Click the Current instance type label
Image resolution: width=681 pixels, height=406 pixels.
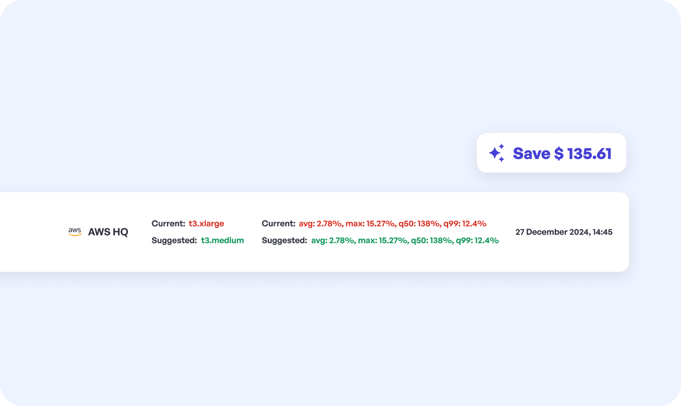tap(168, 223)
